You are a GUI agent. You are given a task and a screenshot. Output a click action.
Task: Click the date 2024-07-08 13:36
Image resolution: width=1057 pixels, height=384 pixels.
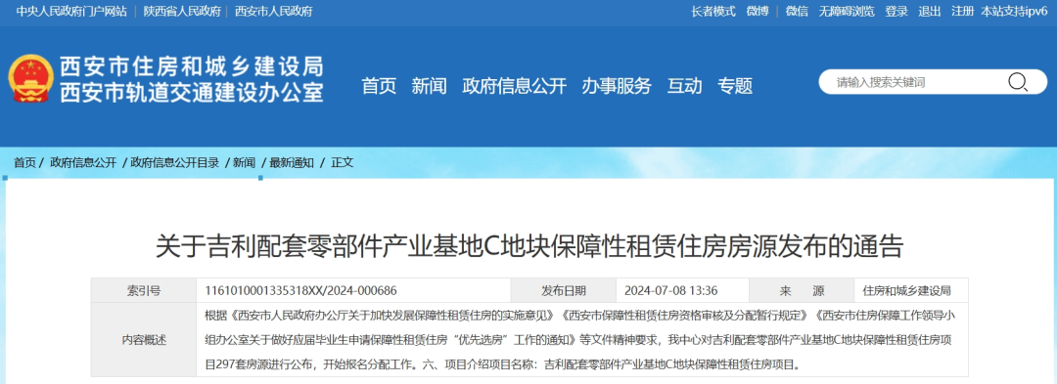670,291
